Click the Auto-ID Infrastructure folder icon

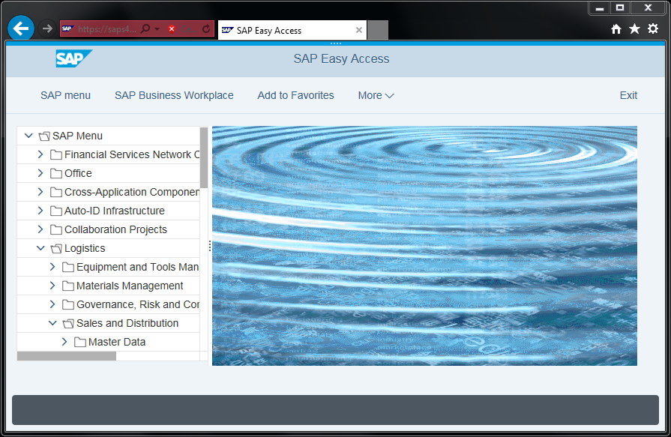coord(56,211)
